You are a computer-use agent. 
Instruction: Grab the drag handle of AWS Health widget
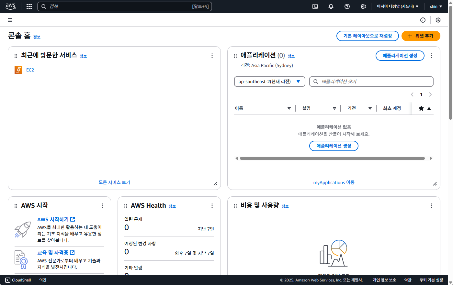pyautogui.click(x=126, y=206)
